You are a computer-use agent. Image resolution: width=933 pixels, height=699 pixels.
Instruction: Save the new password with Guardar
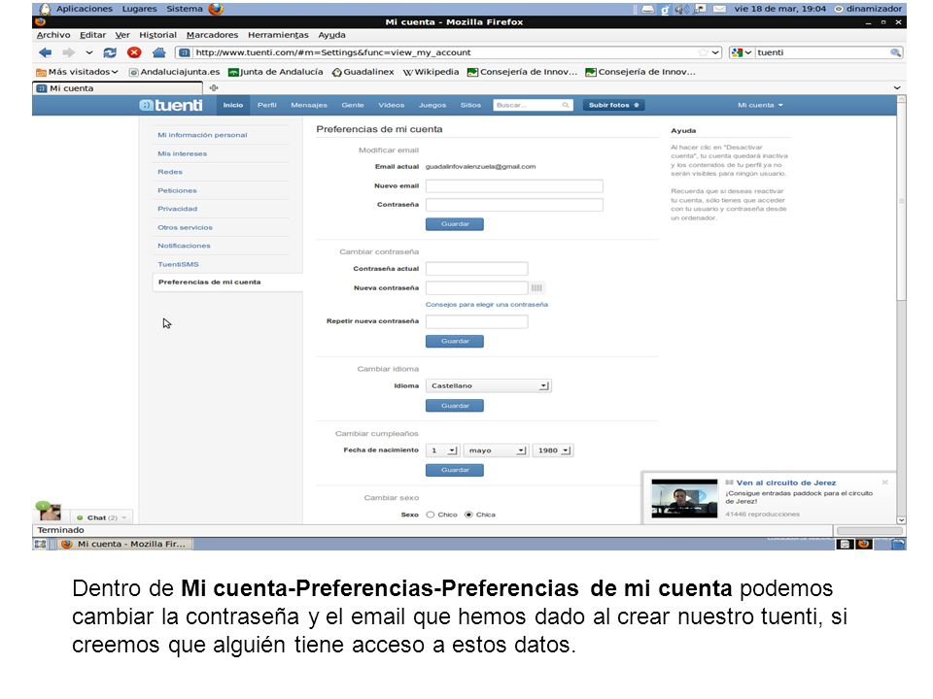pyautogui.click(x=455, y=341)
